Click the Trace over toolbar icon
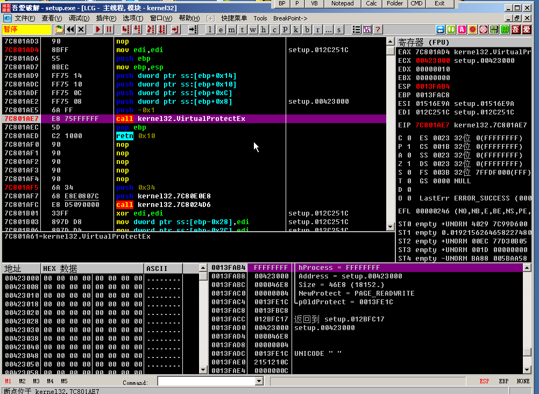The width and height of the screenshot is (539, 394). tap(162, 30)
